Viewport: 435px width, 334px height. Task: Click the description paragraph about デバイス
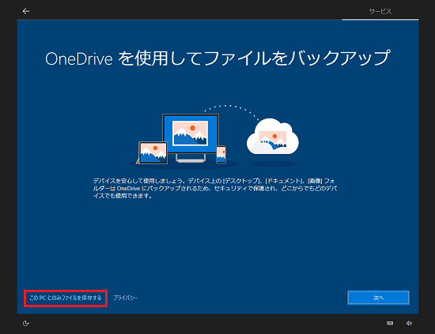coord(215,189)
